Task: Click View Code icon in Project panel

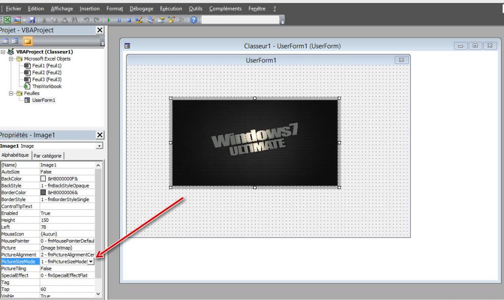Action: click(5, 41)
